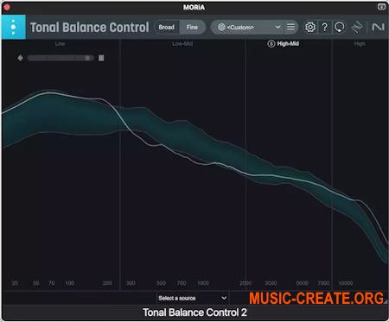Click the target icon beside Custom preset

221,28
